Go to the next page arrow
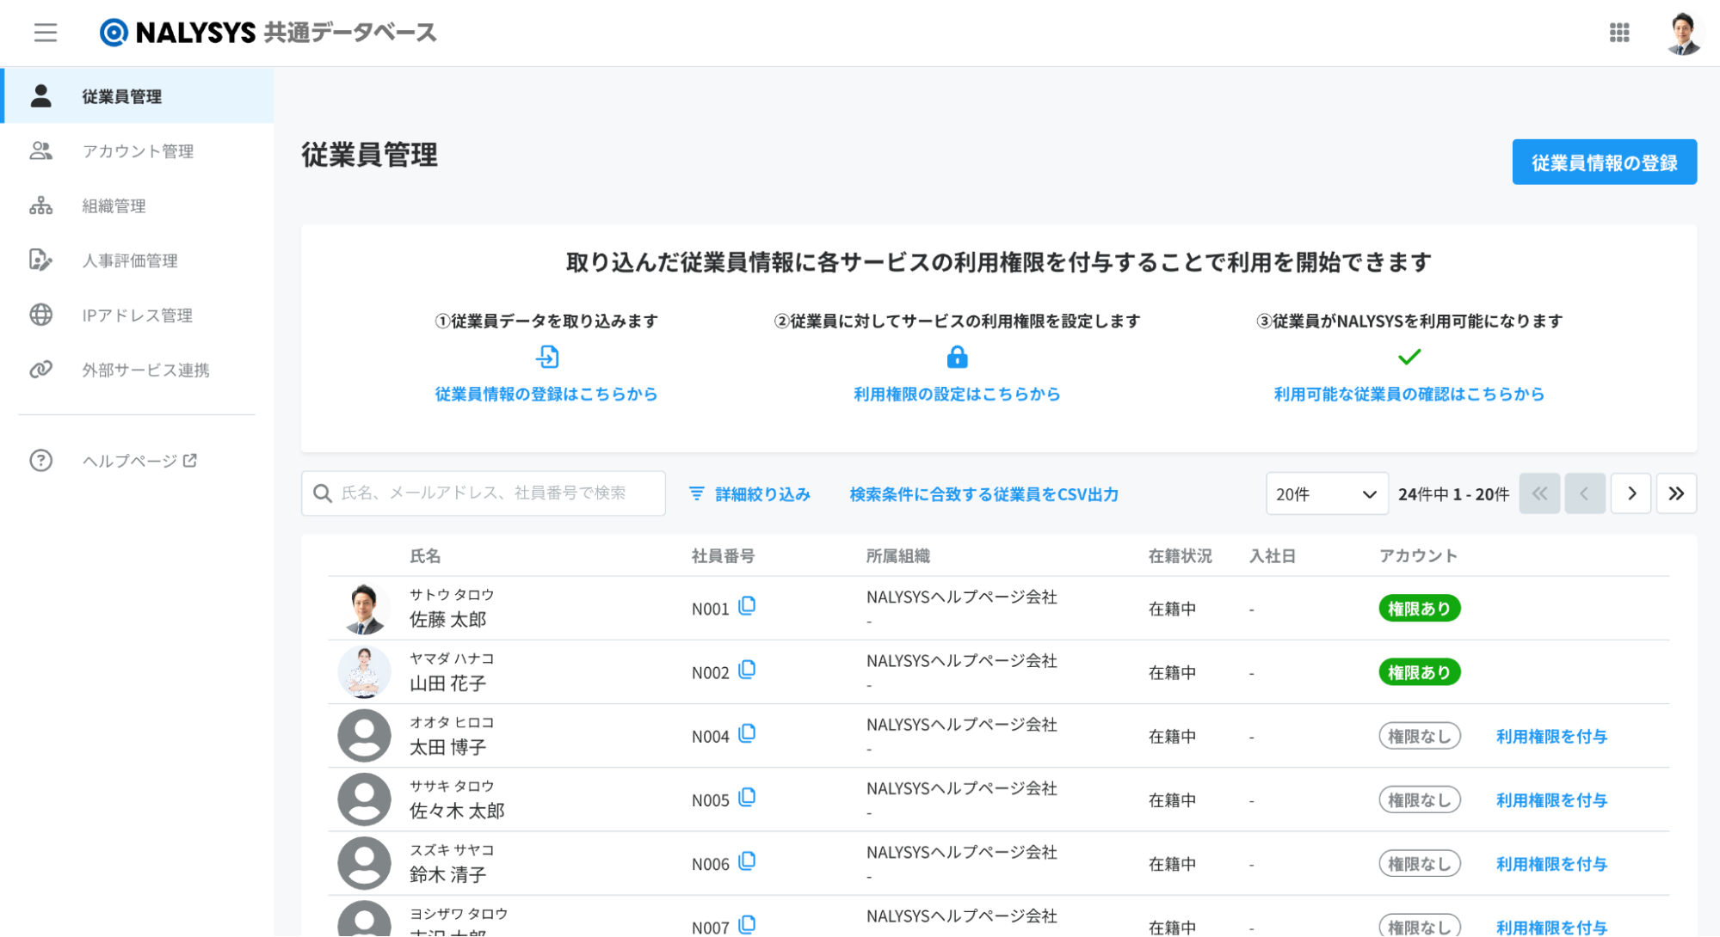Image resolution: width=1720 pixels, height=937 pixels. (x=1631, y=493)
